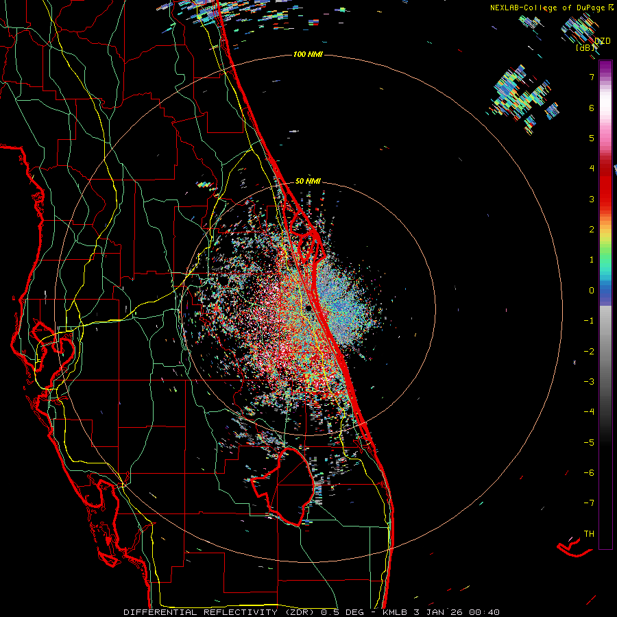Screen dimensions: 617x617
Task: Click the "100 NMI" range ring label
Action: point(308,54)
